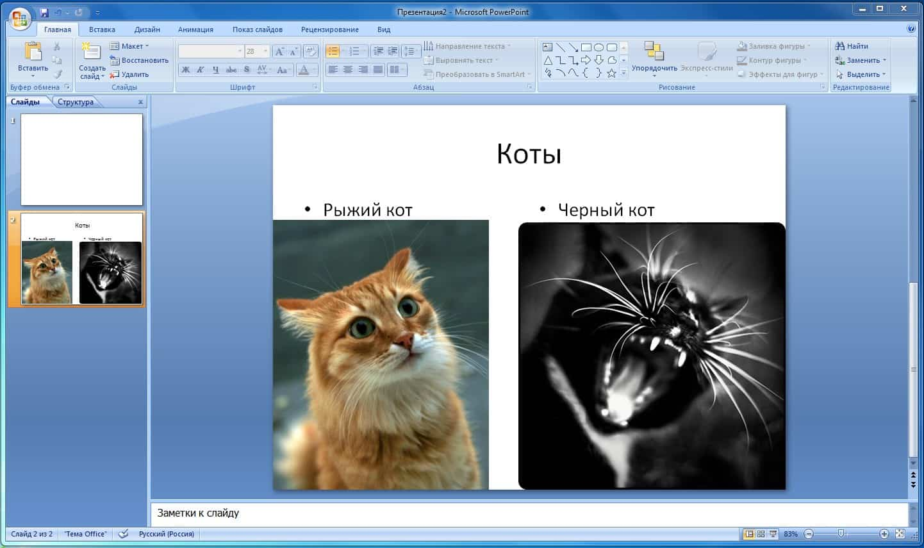Save presentation via quick access floppy icon
The width and height of the screenshot is (924, 548).
pos(44,12)
